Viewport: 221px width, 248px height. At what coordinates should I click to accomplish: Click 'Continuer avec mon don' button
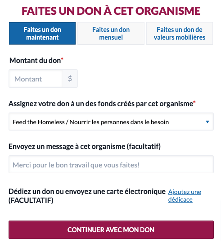point(111,230)
